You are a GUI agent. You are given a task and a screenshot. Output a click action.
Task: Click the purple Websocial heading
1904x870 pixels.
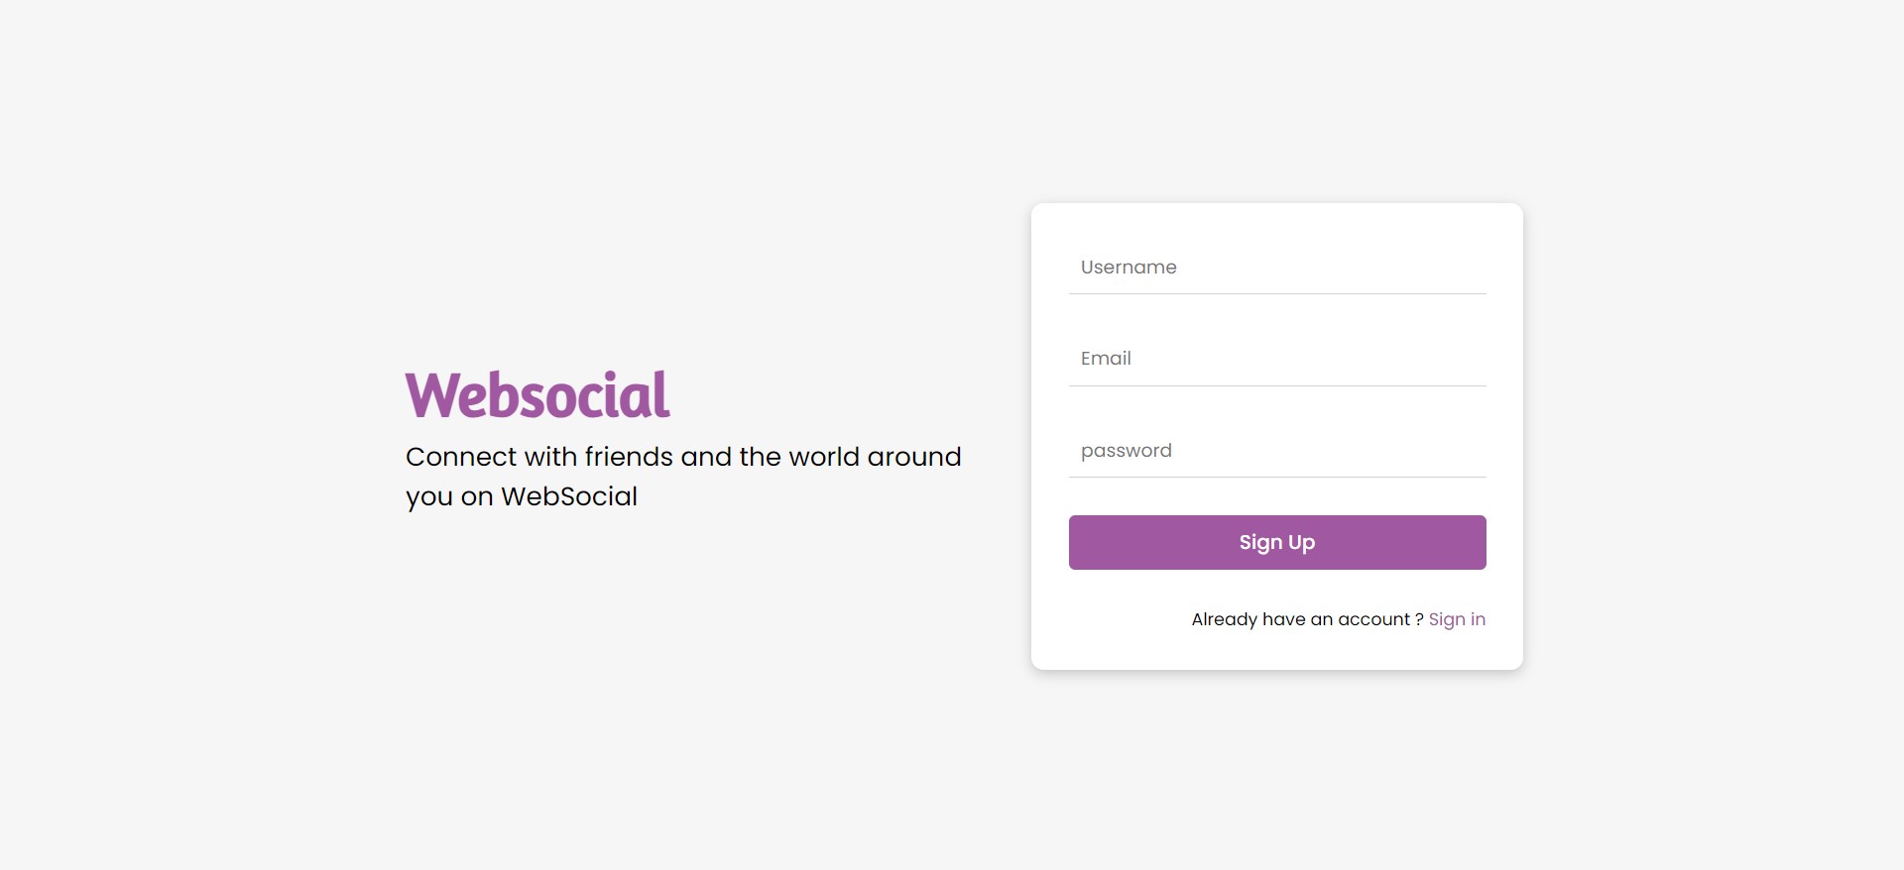536,392
